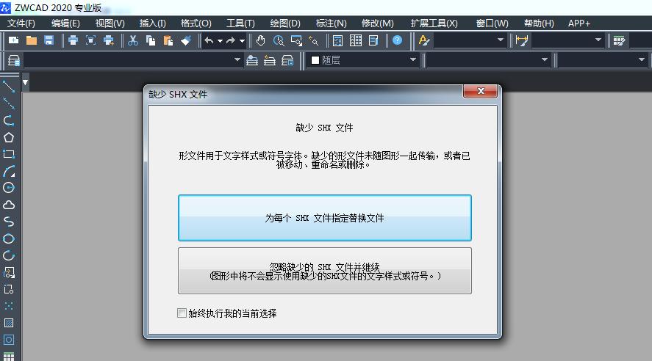Screen dimensions: 652x361
Task: Open a file with the folder icon
Action: click(x=32, y=40)
